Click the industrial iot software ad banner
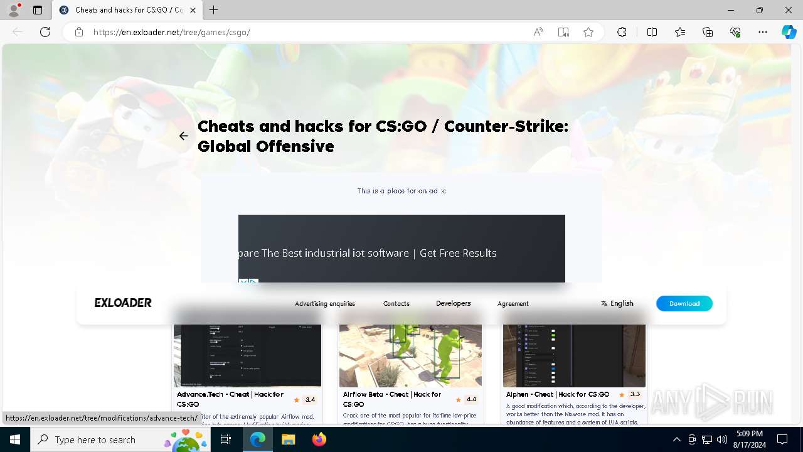 coord(401,249)
